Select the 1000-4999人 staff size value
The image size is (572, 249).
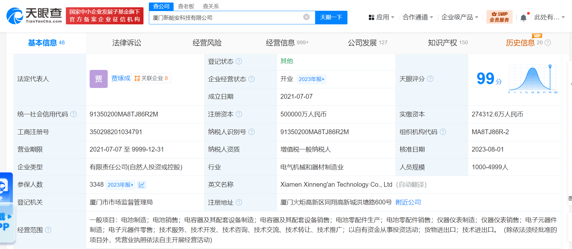[490, 167]
